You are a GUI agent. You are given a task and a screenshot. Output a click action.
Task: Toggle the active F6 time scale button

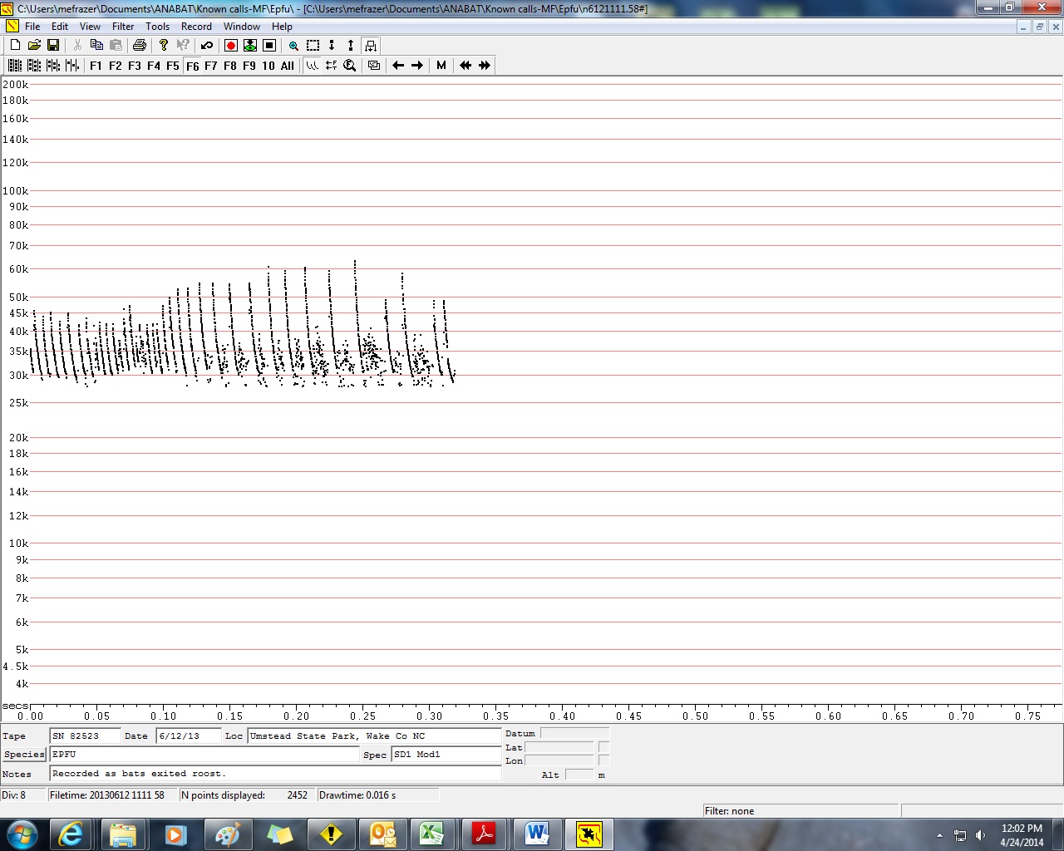[192, 66]
